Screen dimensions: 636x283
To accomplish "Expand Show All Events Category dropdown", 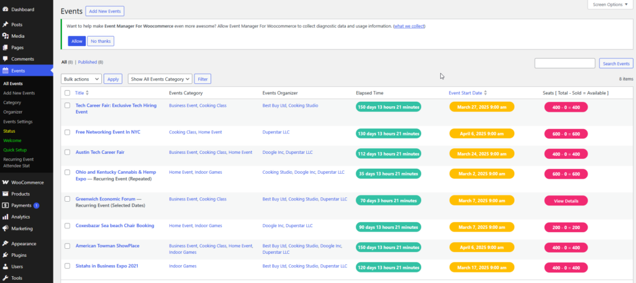I will 160,79.
